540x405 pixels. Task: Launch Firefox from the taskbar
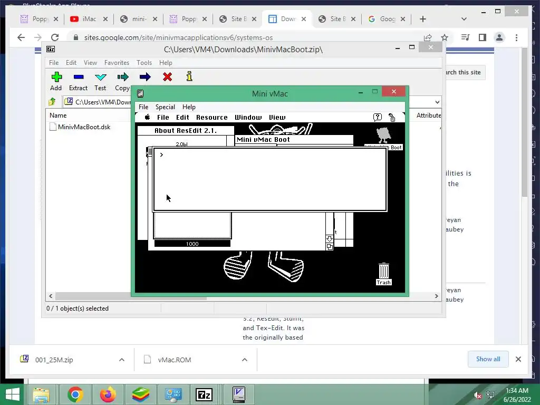click(x=108, y=394)
